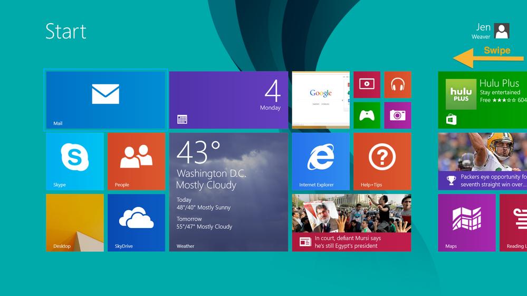Launch the Skype tile
The image size is (527, 296).
coord(75,161)
